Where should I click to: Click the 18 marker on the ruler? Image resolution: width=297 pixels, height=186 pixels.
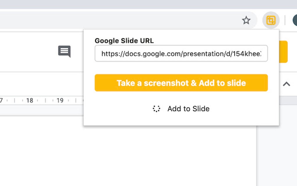click(30, 100)
